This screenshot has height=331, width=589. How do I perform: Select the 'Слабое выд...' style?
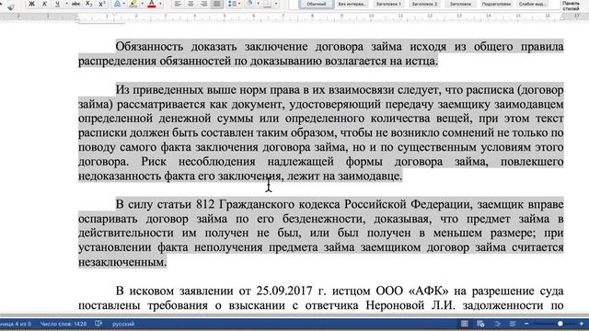[532, 4]
